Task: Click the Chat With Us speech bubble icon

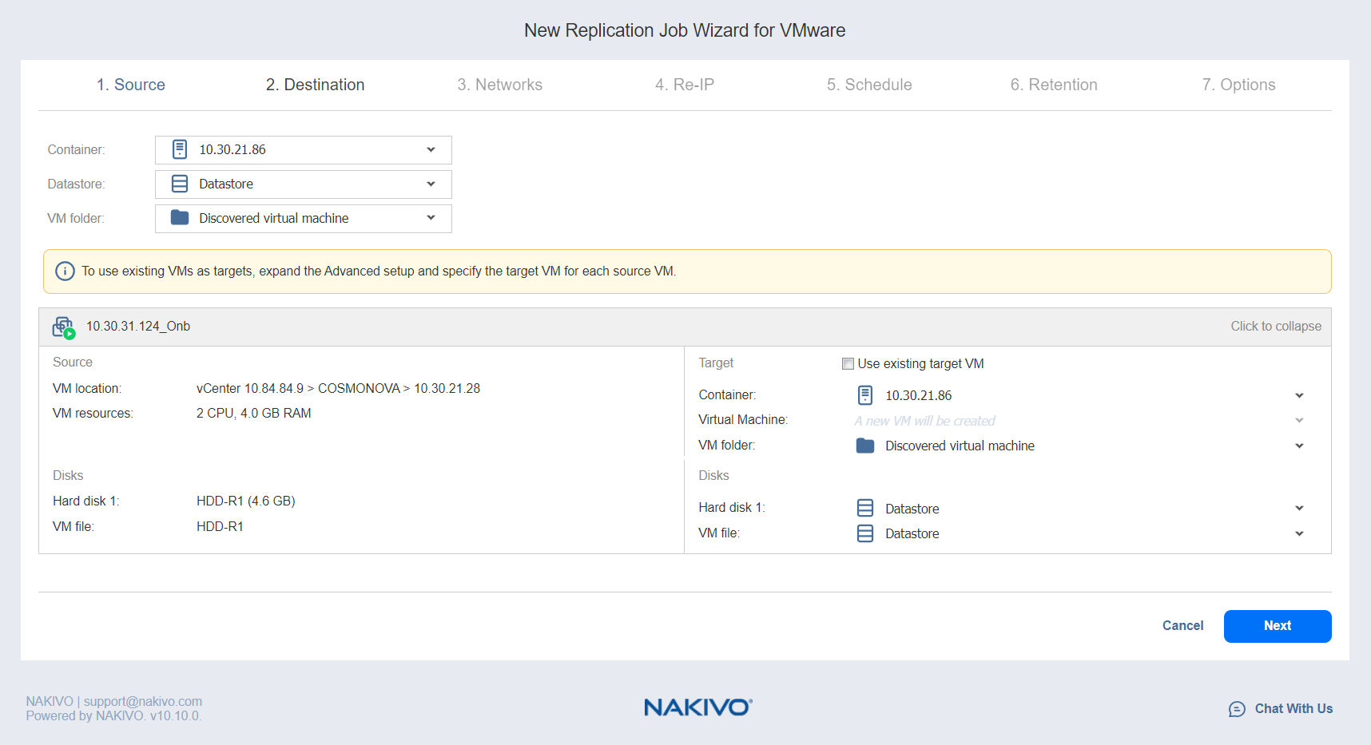Action: coord(1237,709)
